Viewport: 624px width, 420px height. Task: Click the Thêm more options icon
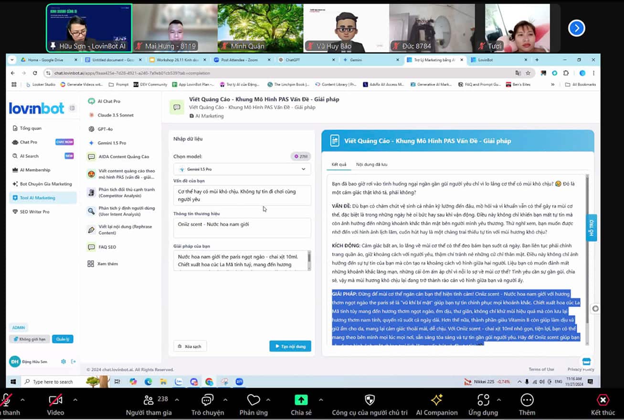point(527,400)
